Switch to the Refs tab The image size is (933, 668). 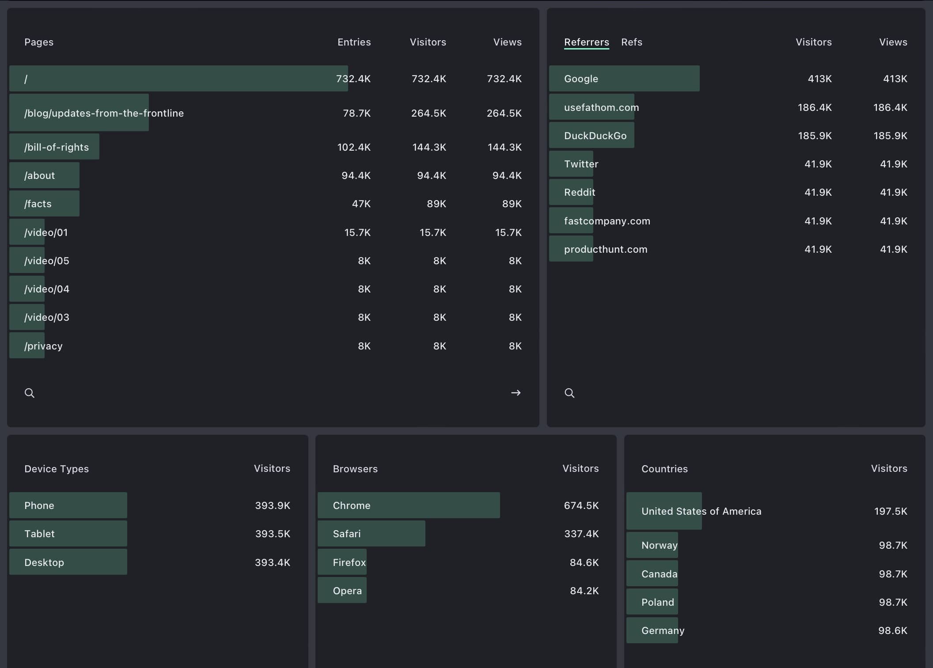(x=632, y=42)
